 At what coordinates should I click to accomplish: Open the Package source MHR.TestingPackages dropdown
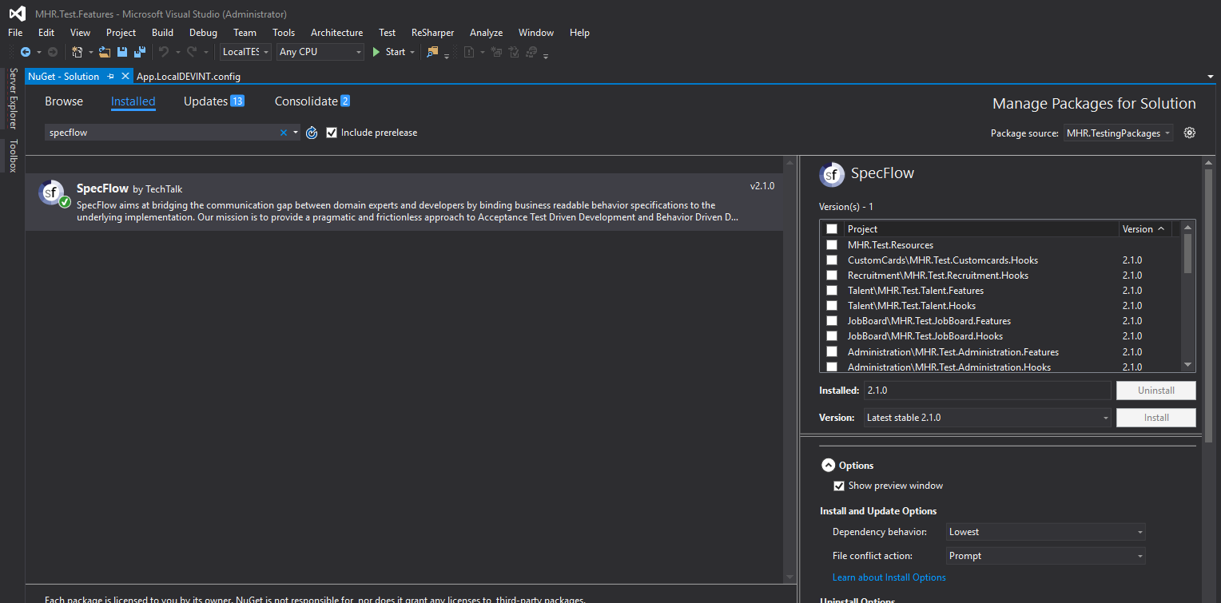pyautogui.click(x=1118, y=133)
